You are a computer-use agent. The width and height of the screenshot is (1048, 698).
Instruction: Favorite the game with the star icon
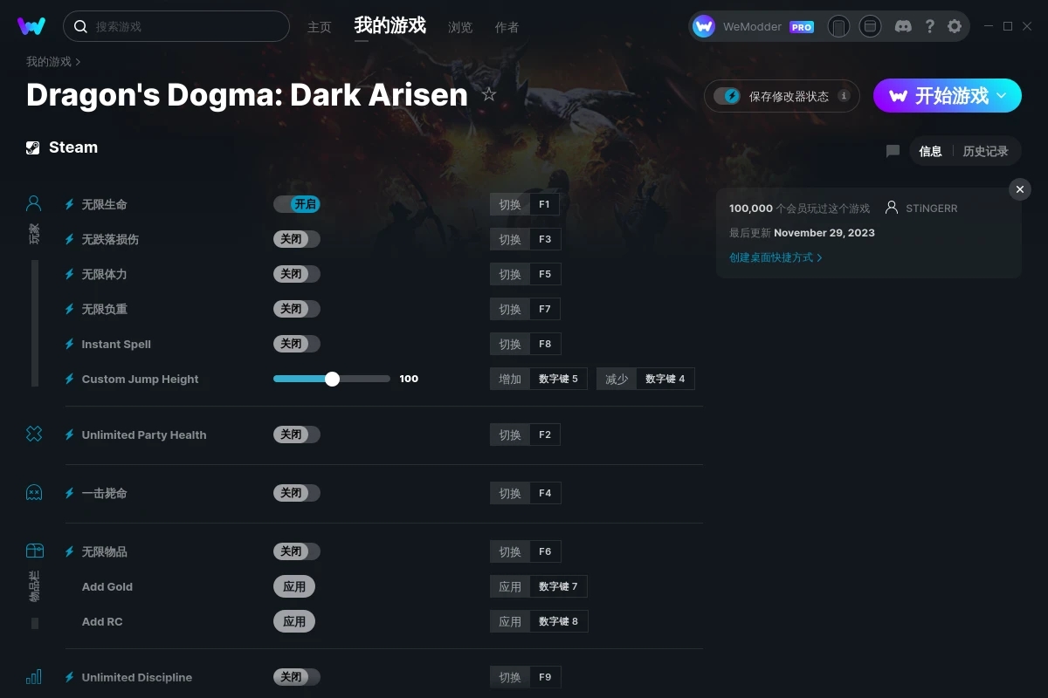tap(489, 94)
